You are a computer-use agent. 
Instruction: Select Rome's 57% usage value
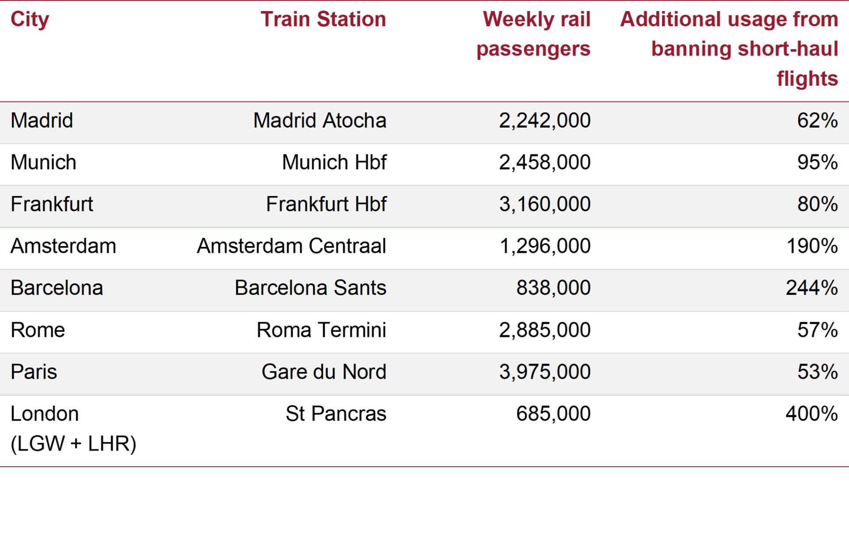click(818, 330)
